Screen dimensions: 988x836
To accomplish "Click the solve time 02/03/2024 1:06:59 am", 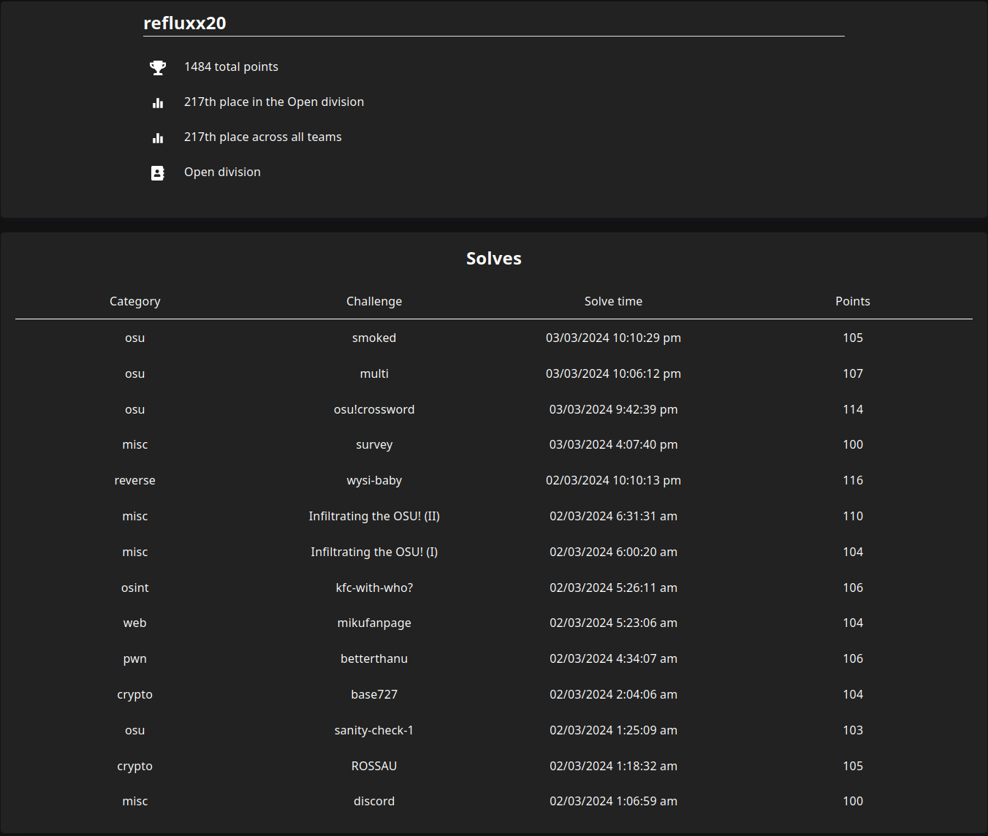I will (614, 801).
